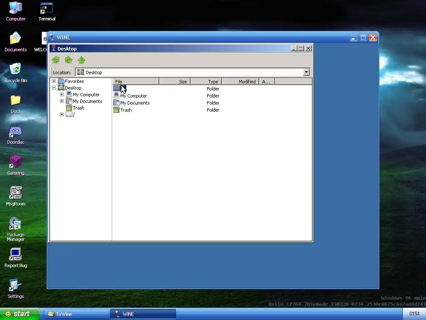Viewport: 426px width, 320px height.
Task: Open the Recycle Bin desktop icon
Action: pos(15,72)
